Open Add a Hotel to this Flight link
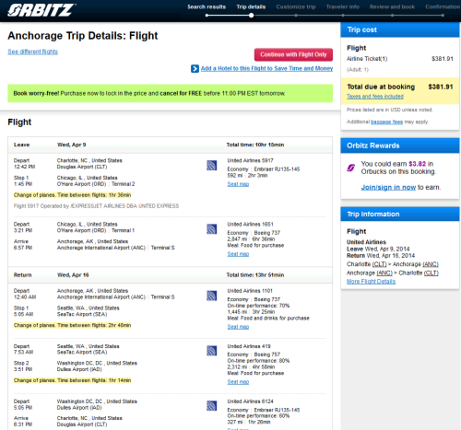This screenshot has width=461, height=430. point(266,68)
